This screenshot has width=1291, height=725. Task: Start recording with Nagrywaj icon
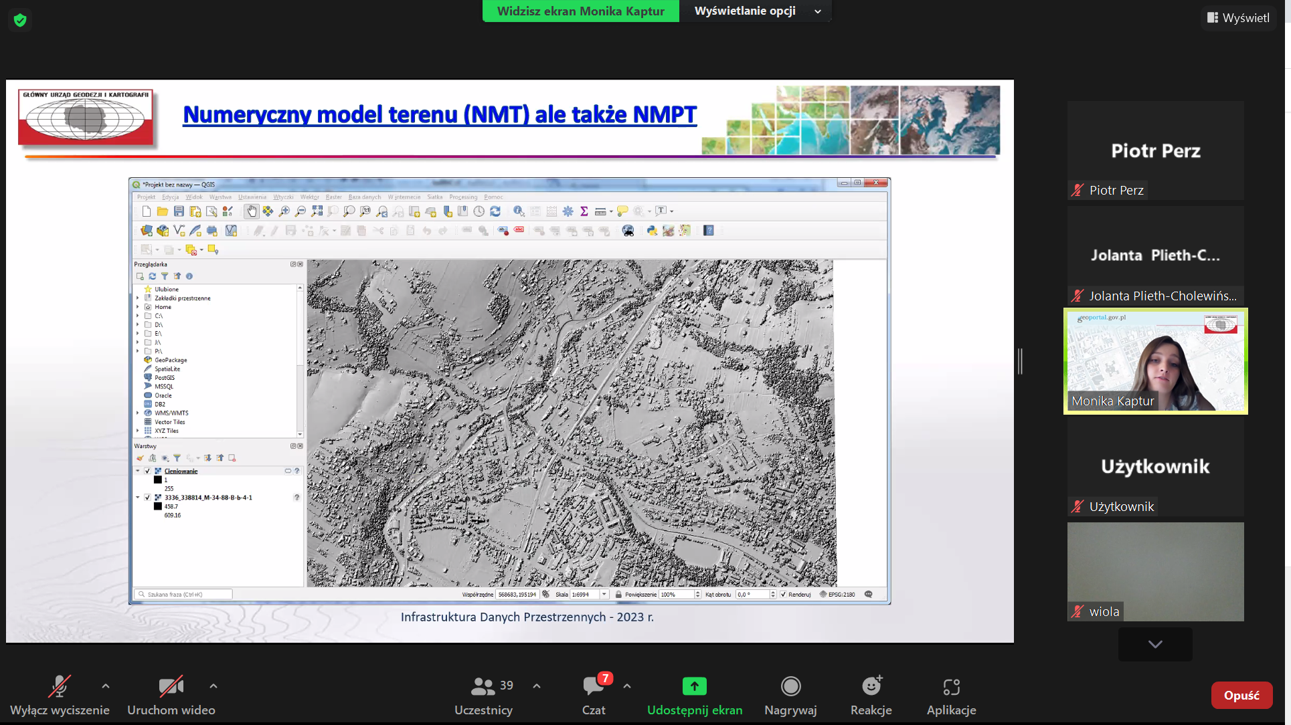click(x=790, y=687)
